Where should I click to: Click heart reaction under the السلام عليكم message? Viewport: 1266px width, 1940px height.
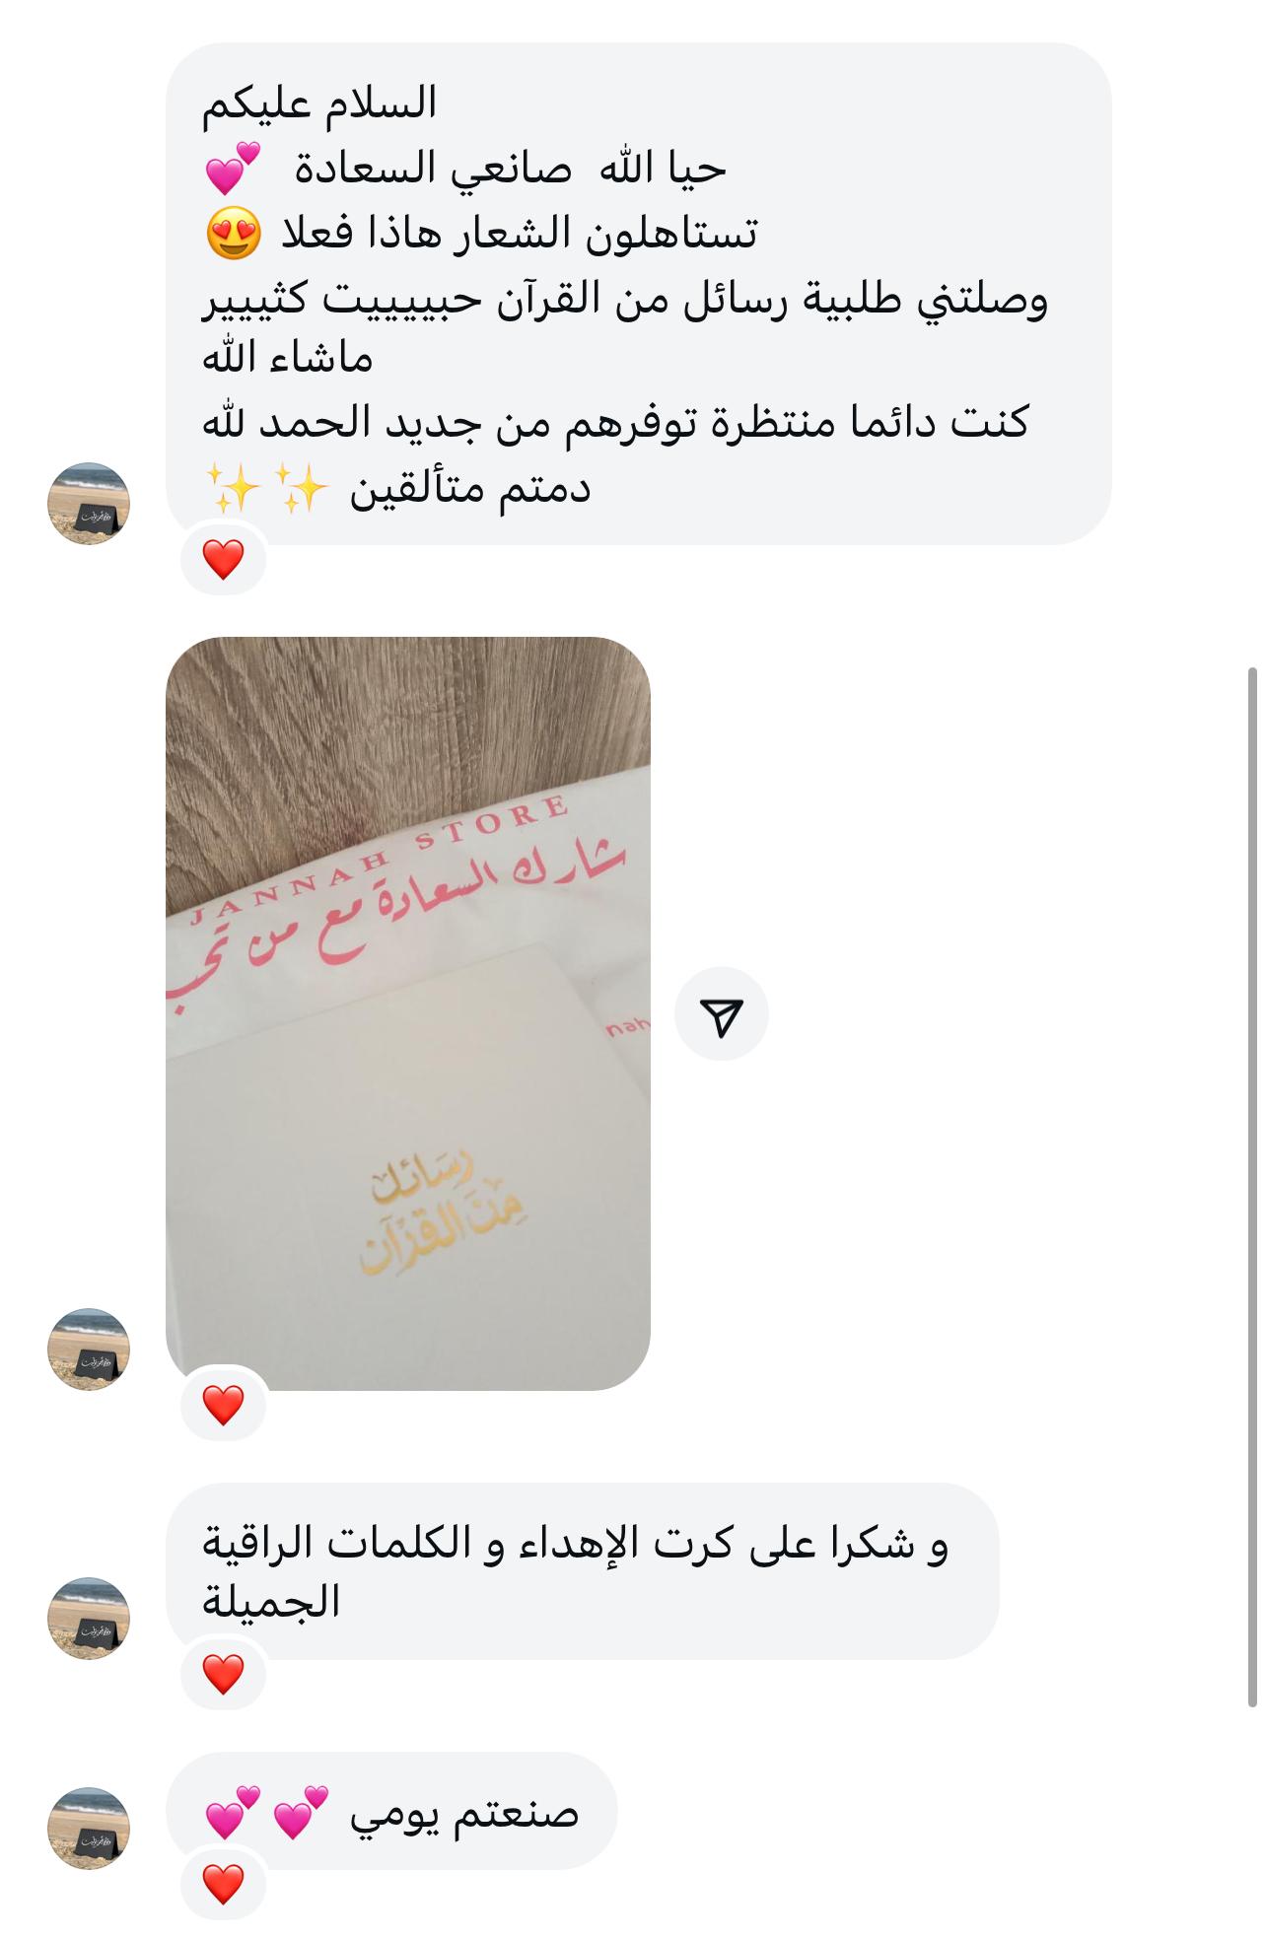[x=223, y=560]
